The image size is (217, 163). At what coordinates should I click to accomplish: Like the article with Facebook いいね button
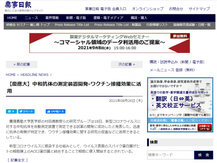(56, 111)
